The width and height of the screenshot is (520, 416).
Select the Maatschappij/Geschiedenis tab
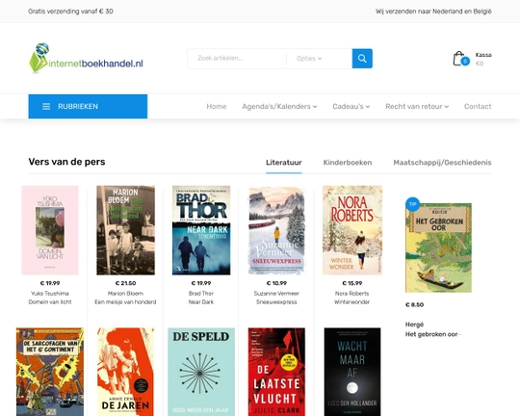442,163
